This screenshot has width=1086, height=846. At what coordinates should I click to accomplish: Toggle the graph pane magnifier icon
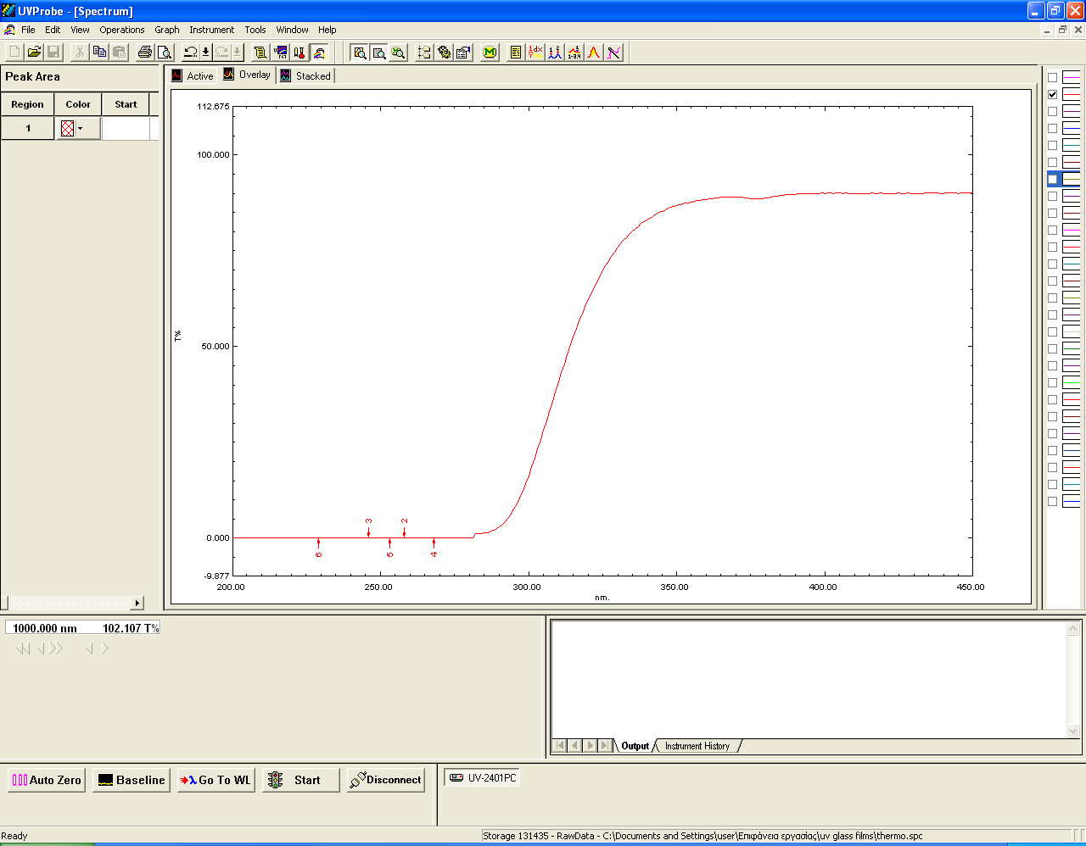point(360,53)
